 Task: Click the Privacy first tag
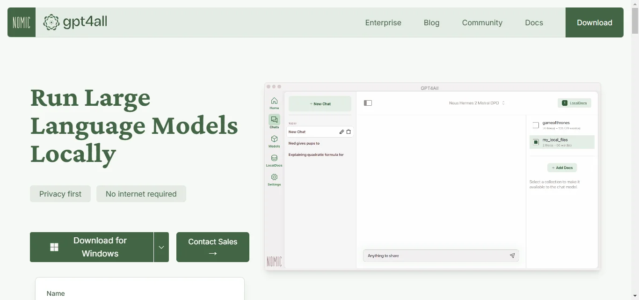click(60, 194)
